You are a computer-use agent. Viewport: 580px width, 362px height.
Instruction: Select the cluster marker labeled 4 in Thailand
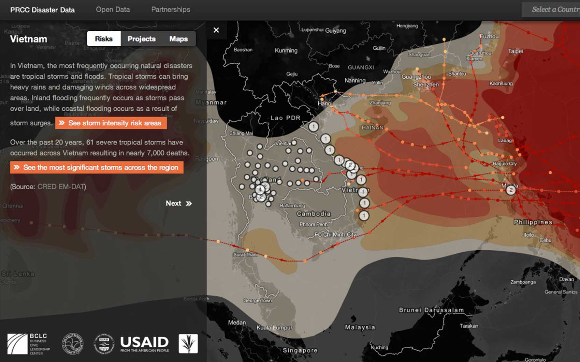260,189
